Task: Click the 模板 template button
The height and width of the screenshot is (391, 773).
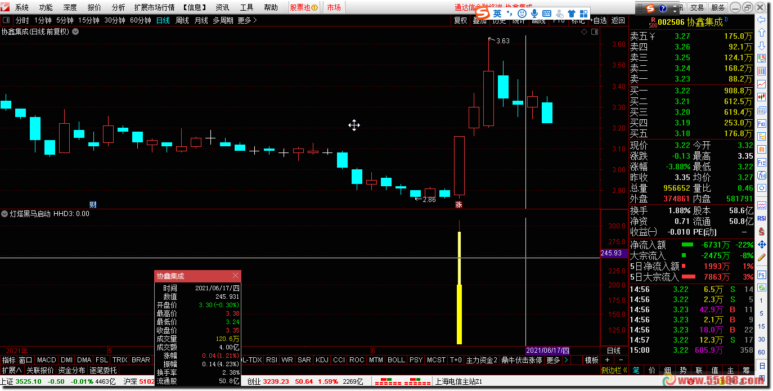Action: click(x=591, y=360)
